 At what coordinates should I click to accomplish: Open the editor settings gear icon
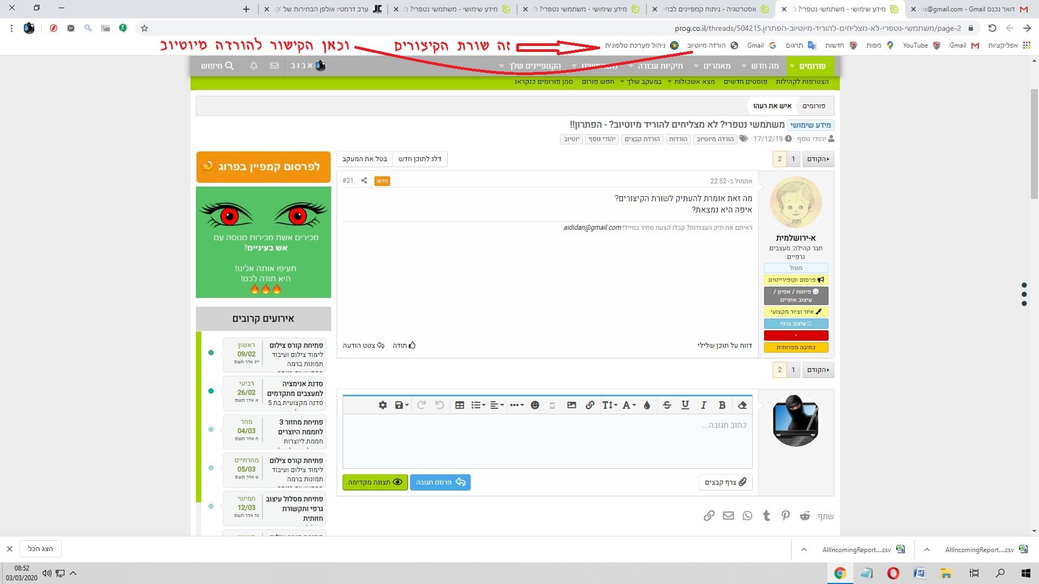point(383,405)
